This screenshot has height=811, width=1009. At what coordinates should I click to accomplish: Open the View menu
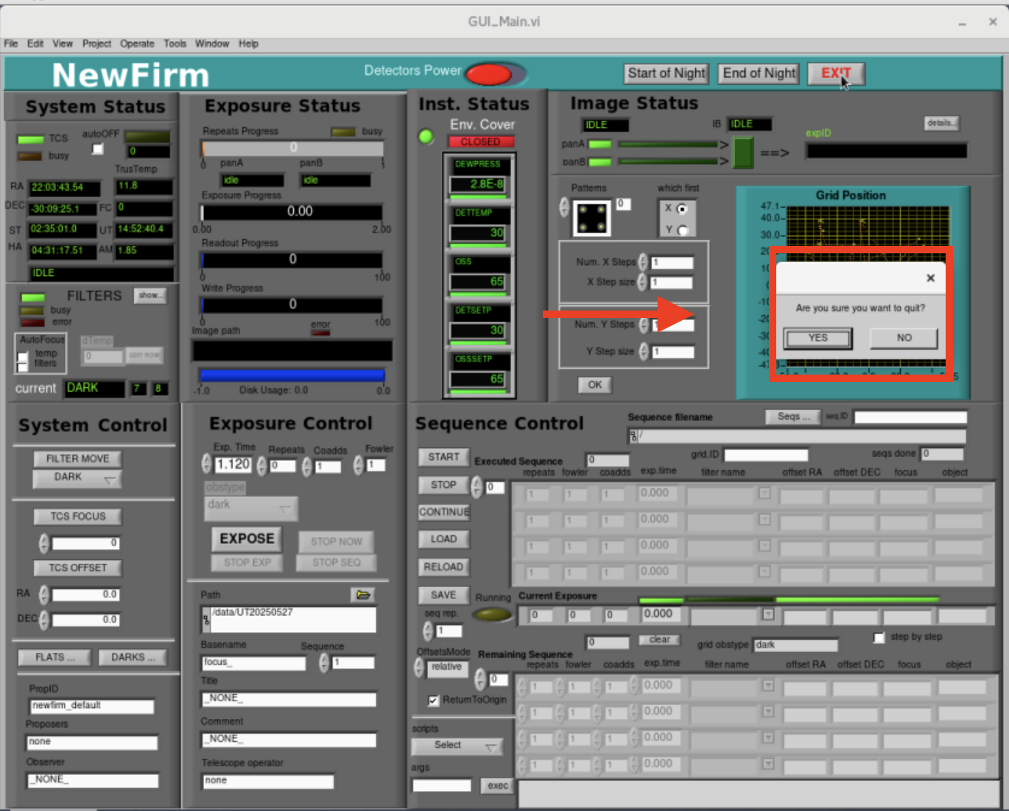pos(63,43)
